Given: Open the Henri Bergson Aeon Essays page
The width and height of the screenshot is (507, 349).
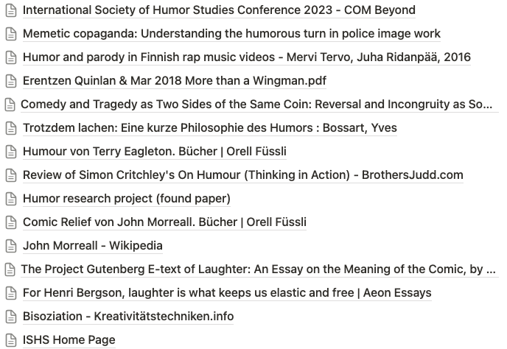Looking at the screenshot, I should point(227,292).
